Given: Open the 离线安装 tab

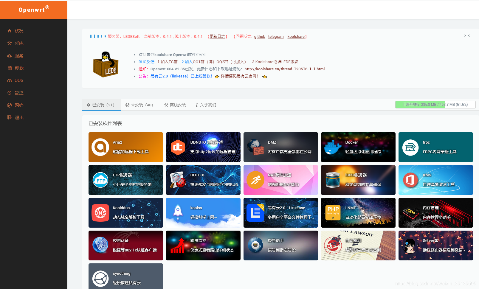Looking at the screenshot, I should coord(175,105).
